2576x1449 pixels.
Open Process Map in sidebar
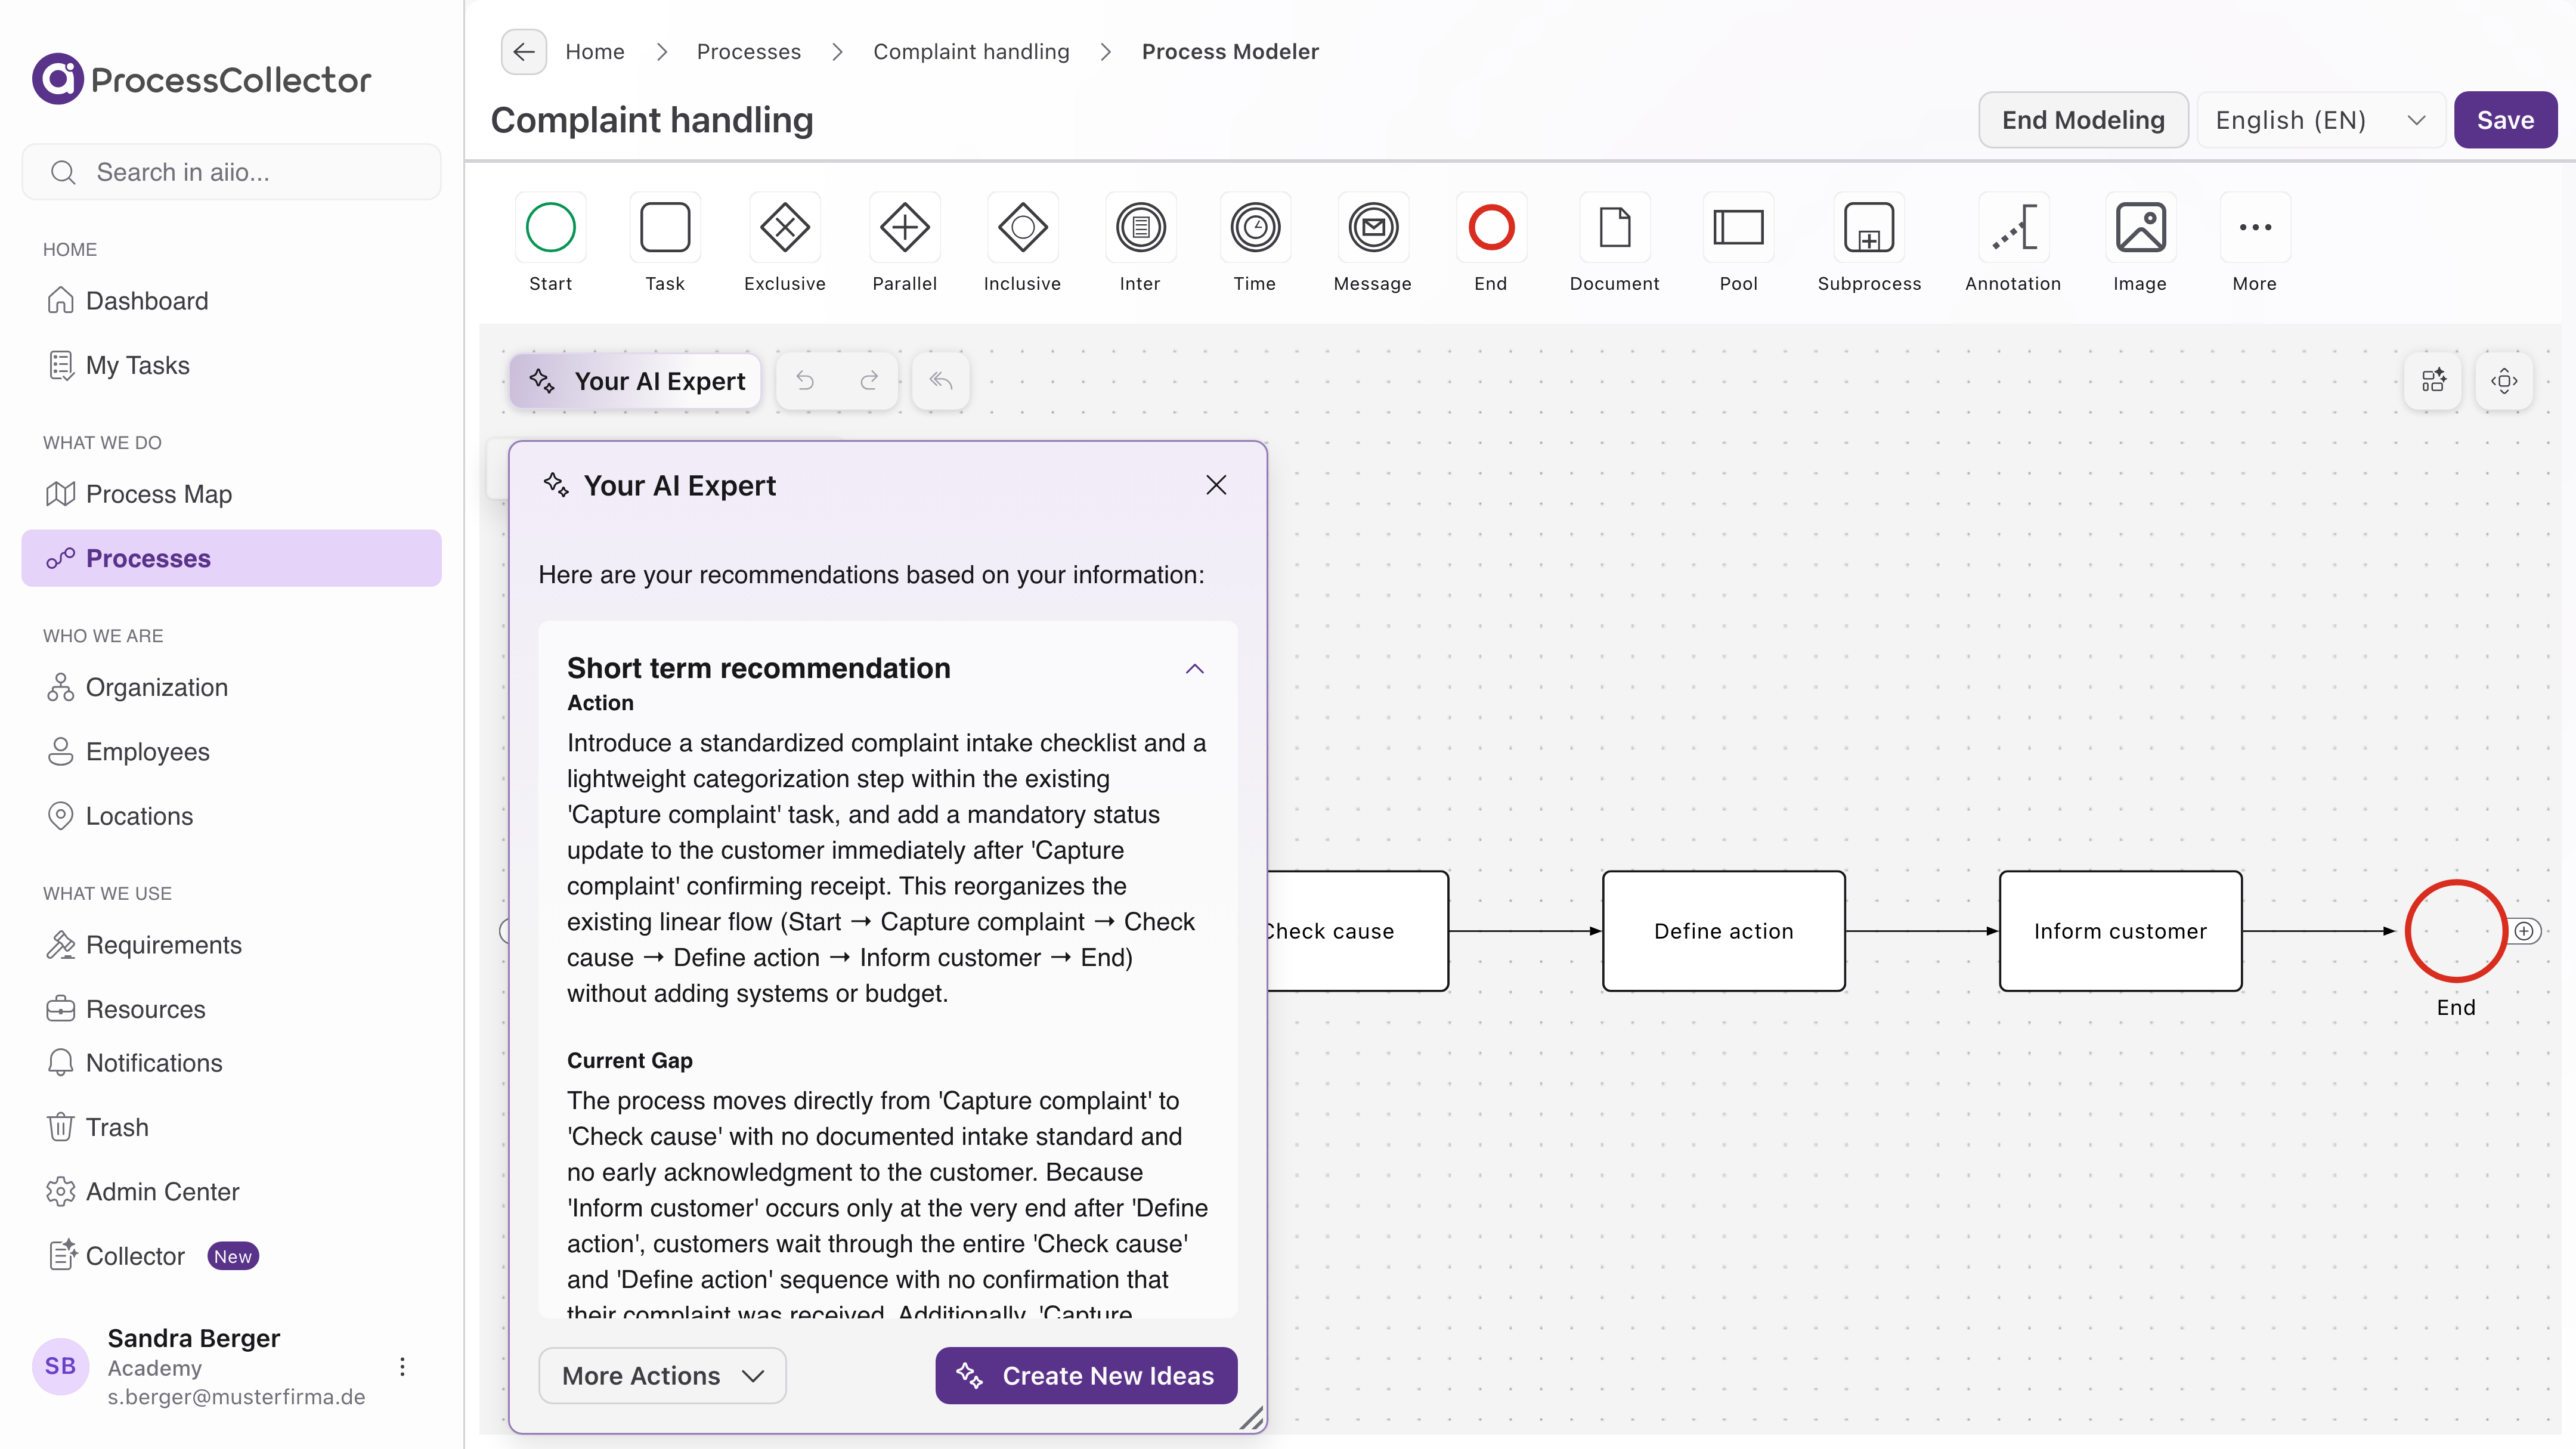click(231, 494)
